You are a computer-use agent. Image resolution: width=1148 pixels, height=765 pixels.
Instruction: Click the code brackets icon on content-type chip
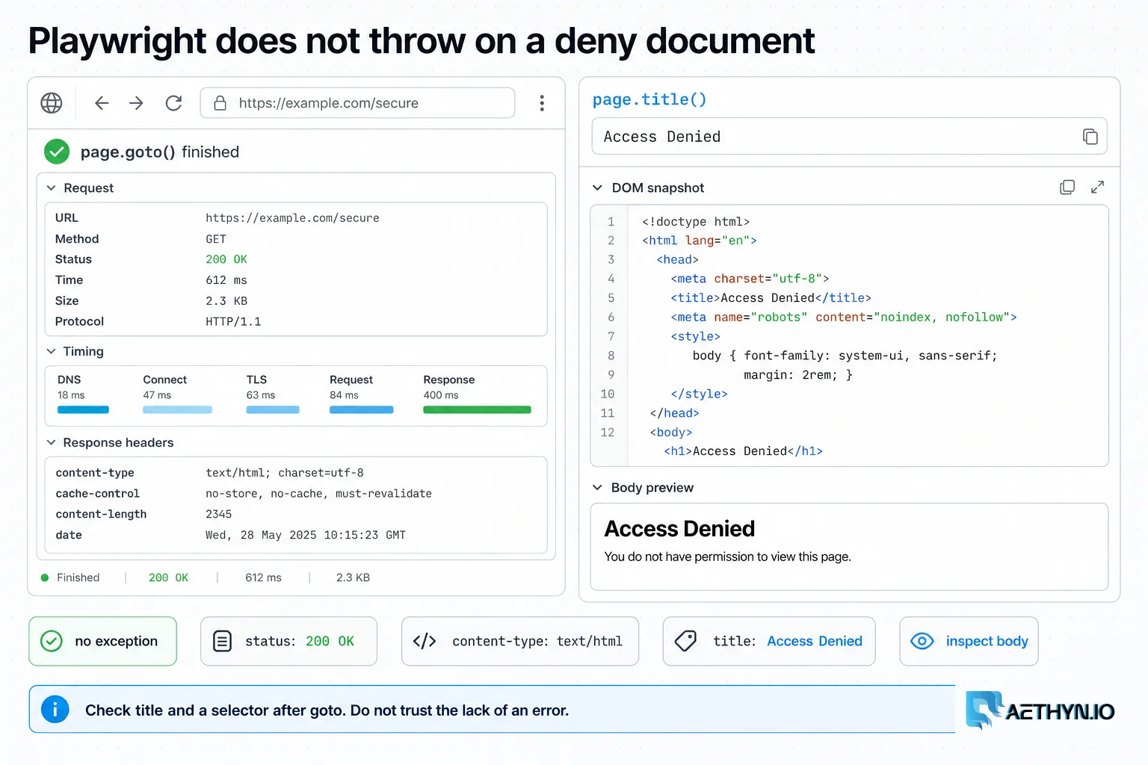[x=425, y=641]
